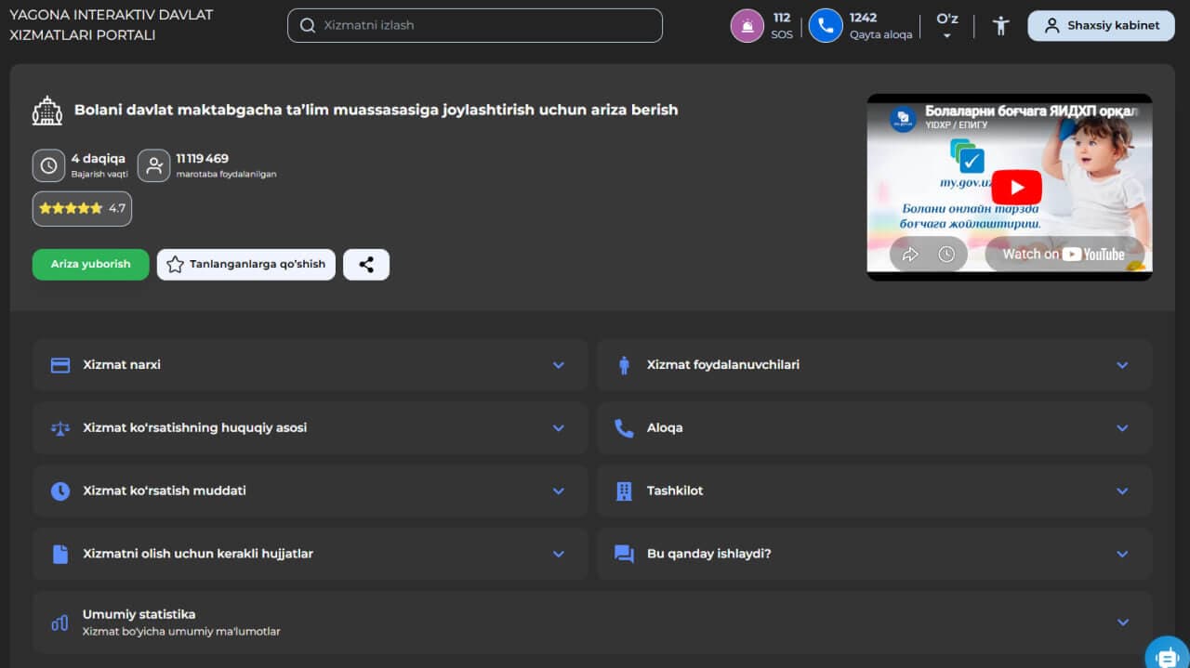Image resolution: width=1190 pixels, height=668 pixels.
Task: Click the scales icon for huquqiy asosi
Action: click(x=60, y=428)
